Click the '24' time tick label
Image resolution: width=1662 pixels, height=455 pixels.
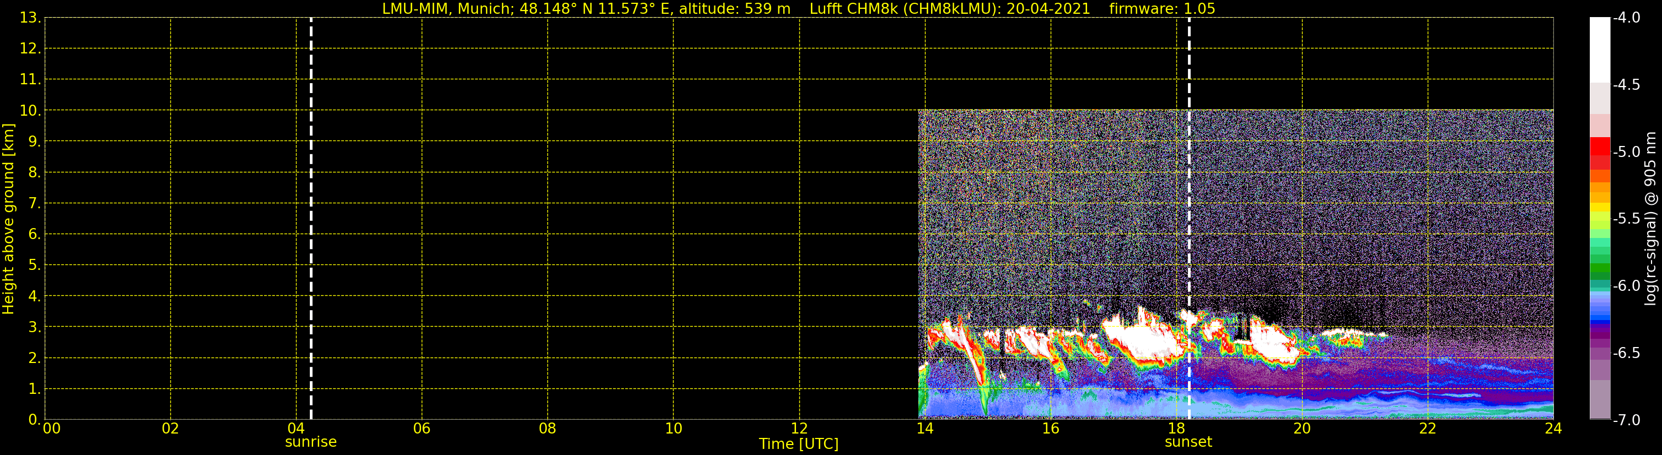[x=1553, y=429]
